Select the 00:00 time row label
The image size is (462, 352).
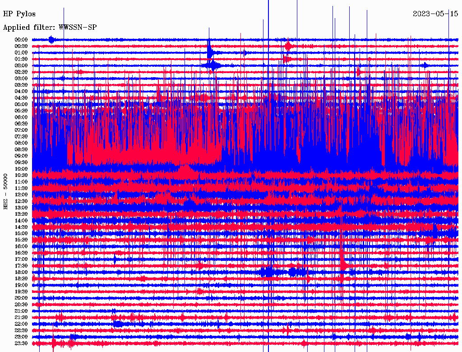21,40
